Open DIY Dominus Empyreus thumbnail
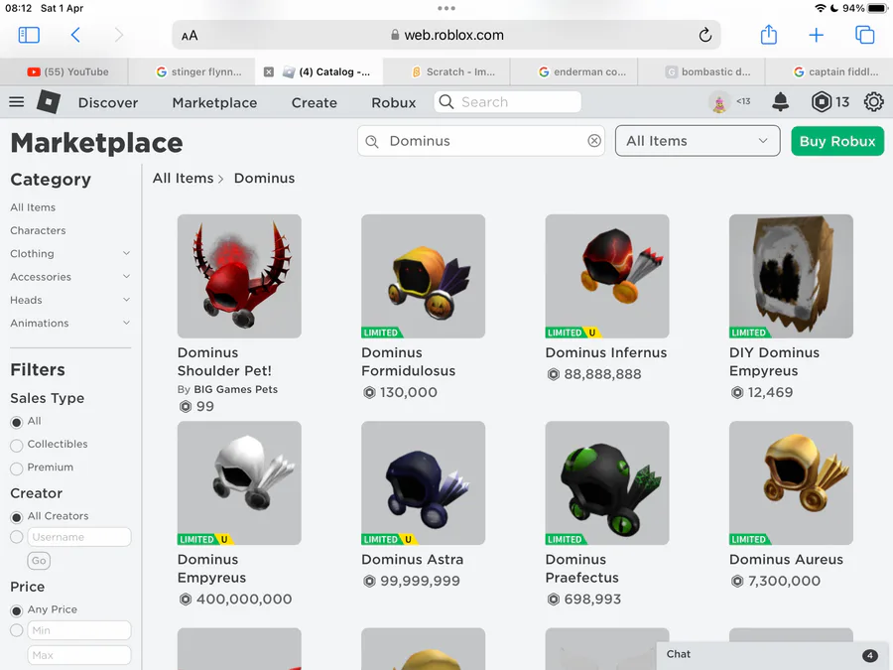 pyautogui.click(x=791, y=276)
